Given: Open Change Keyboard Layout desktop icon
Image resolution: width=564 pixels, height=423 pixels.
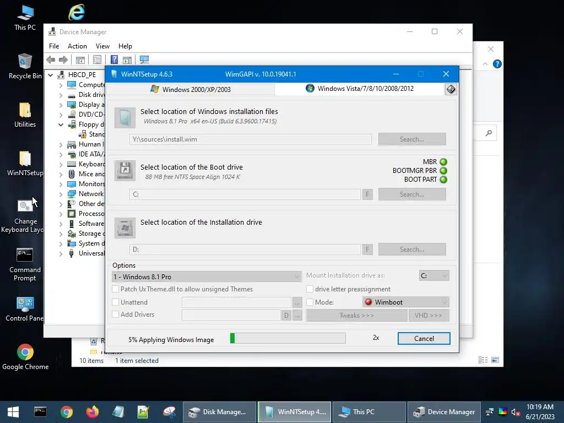Looking at the screenshot, I should click(x=25, y=216).
